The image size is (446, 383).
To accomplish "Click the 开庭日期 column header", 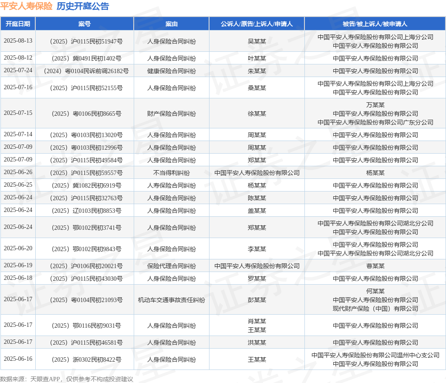I will pyautogui.click(x=18, y=24).
